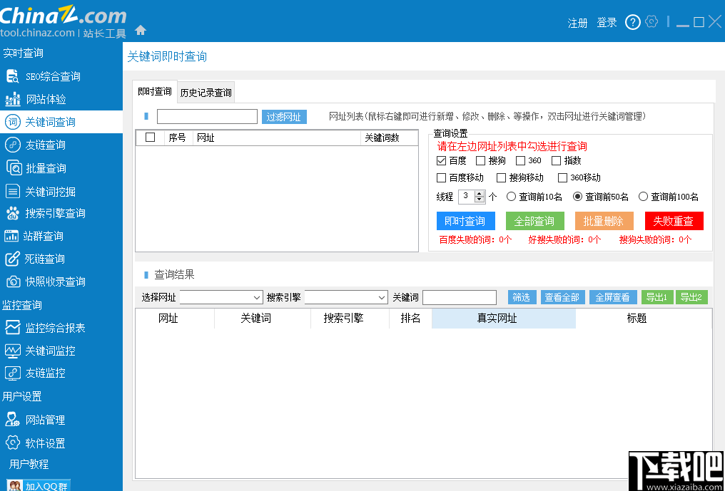The height and width of the screenshot is (491, 725).
Task: Open the 软件设置 settings tool
Action: (x=48, y=442)
